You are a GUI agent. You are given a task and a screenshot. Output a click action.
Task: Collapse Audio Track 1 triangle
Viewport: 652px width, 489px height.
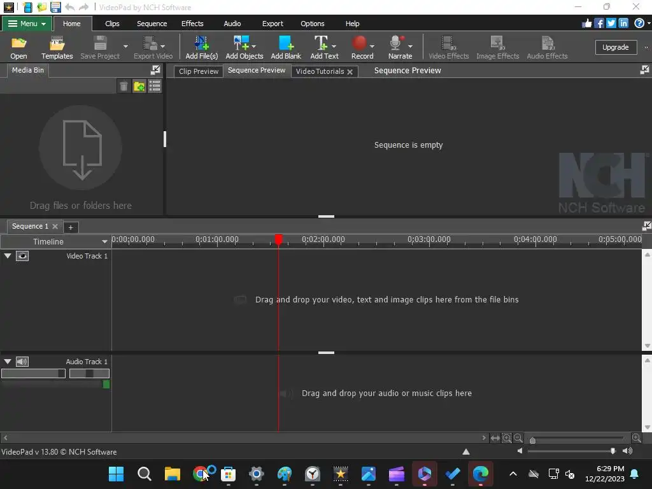[x=8, y=362]
